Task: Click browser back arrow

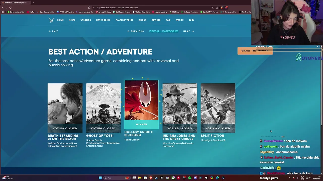Action: pyautogui.click(x=3, y=8)
